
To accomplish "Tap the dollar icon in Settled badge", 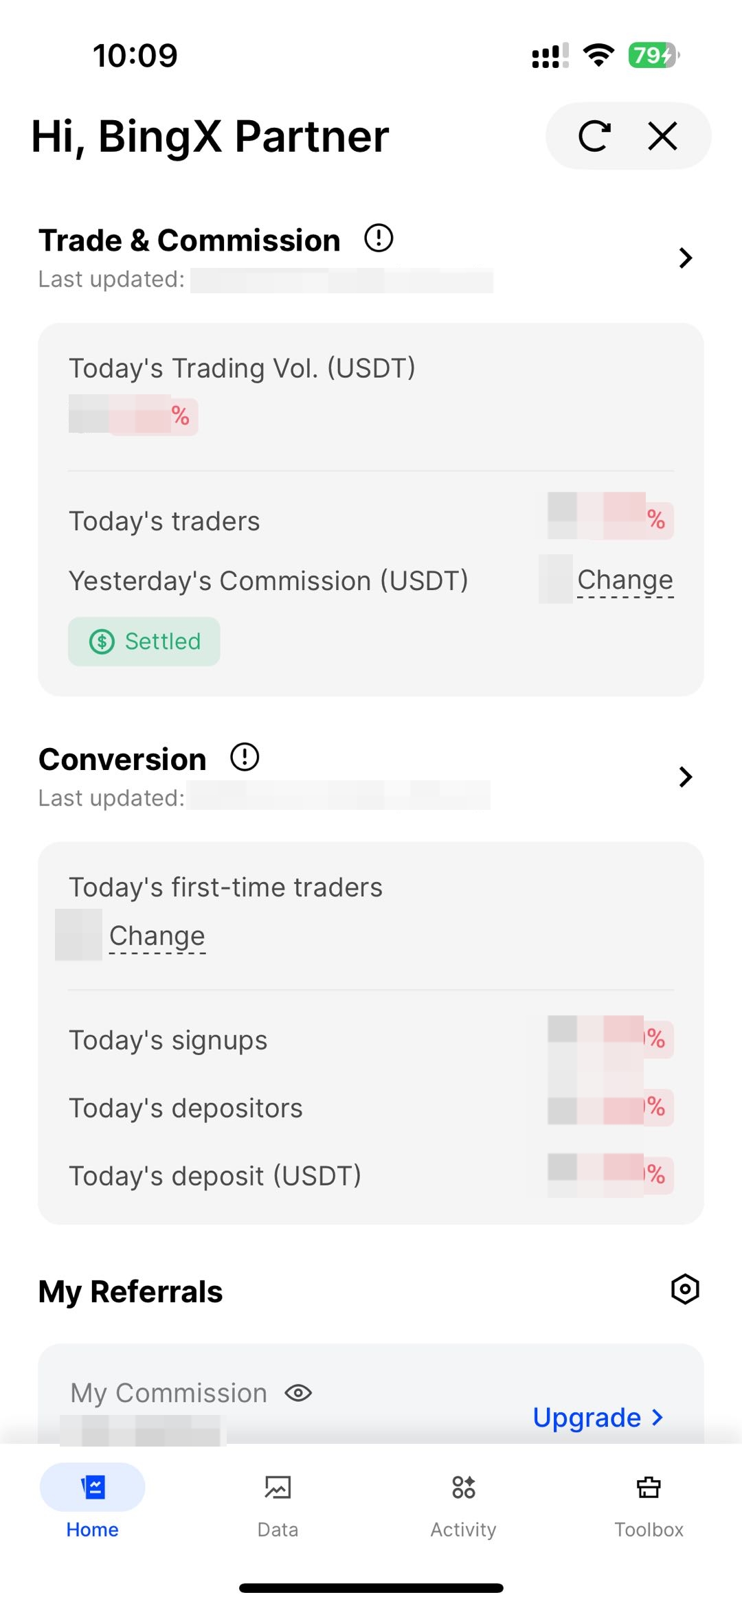I will 102,642.
